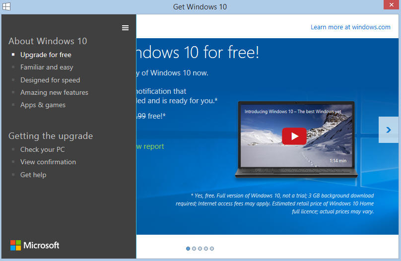
Task: Go to the next slide with the right arrow
Action: click(388, 130)
